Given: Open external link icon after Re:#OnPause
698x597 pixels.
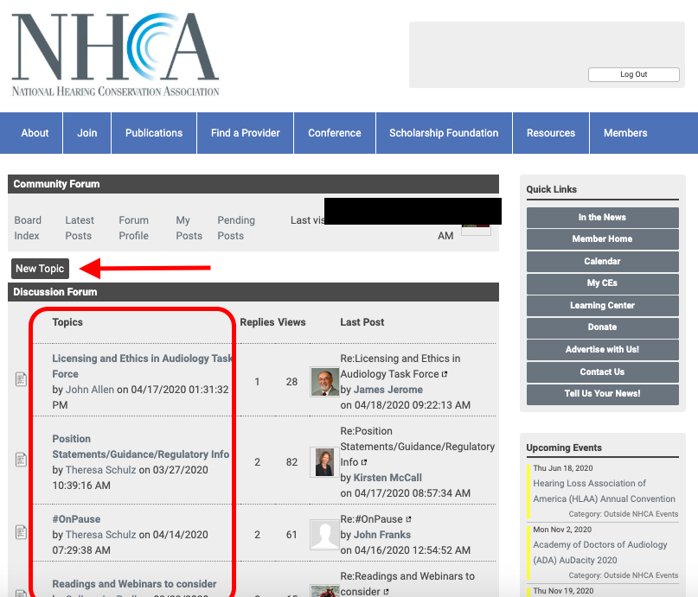Looking at the screenshot, I should tap(408, 519).
